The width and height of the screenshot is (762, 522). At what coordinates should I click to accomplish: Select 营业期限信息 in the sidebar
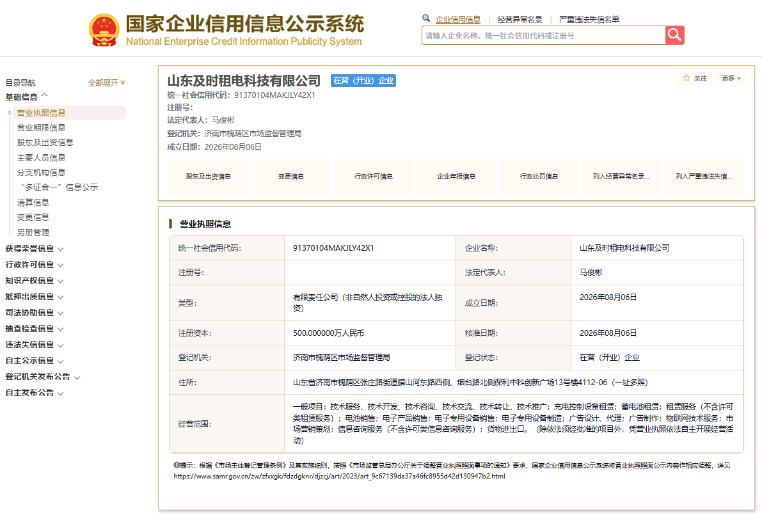[42, 128]
